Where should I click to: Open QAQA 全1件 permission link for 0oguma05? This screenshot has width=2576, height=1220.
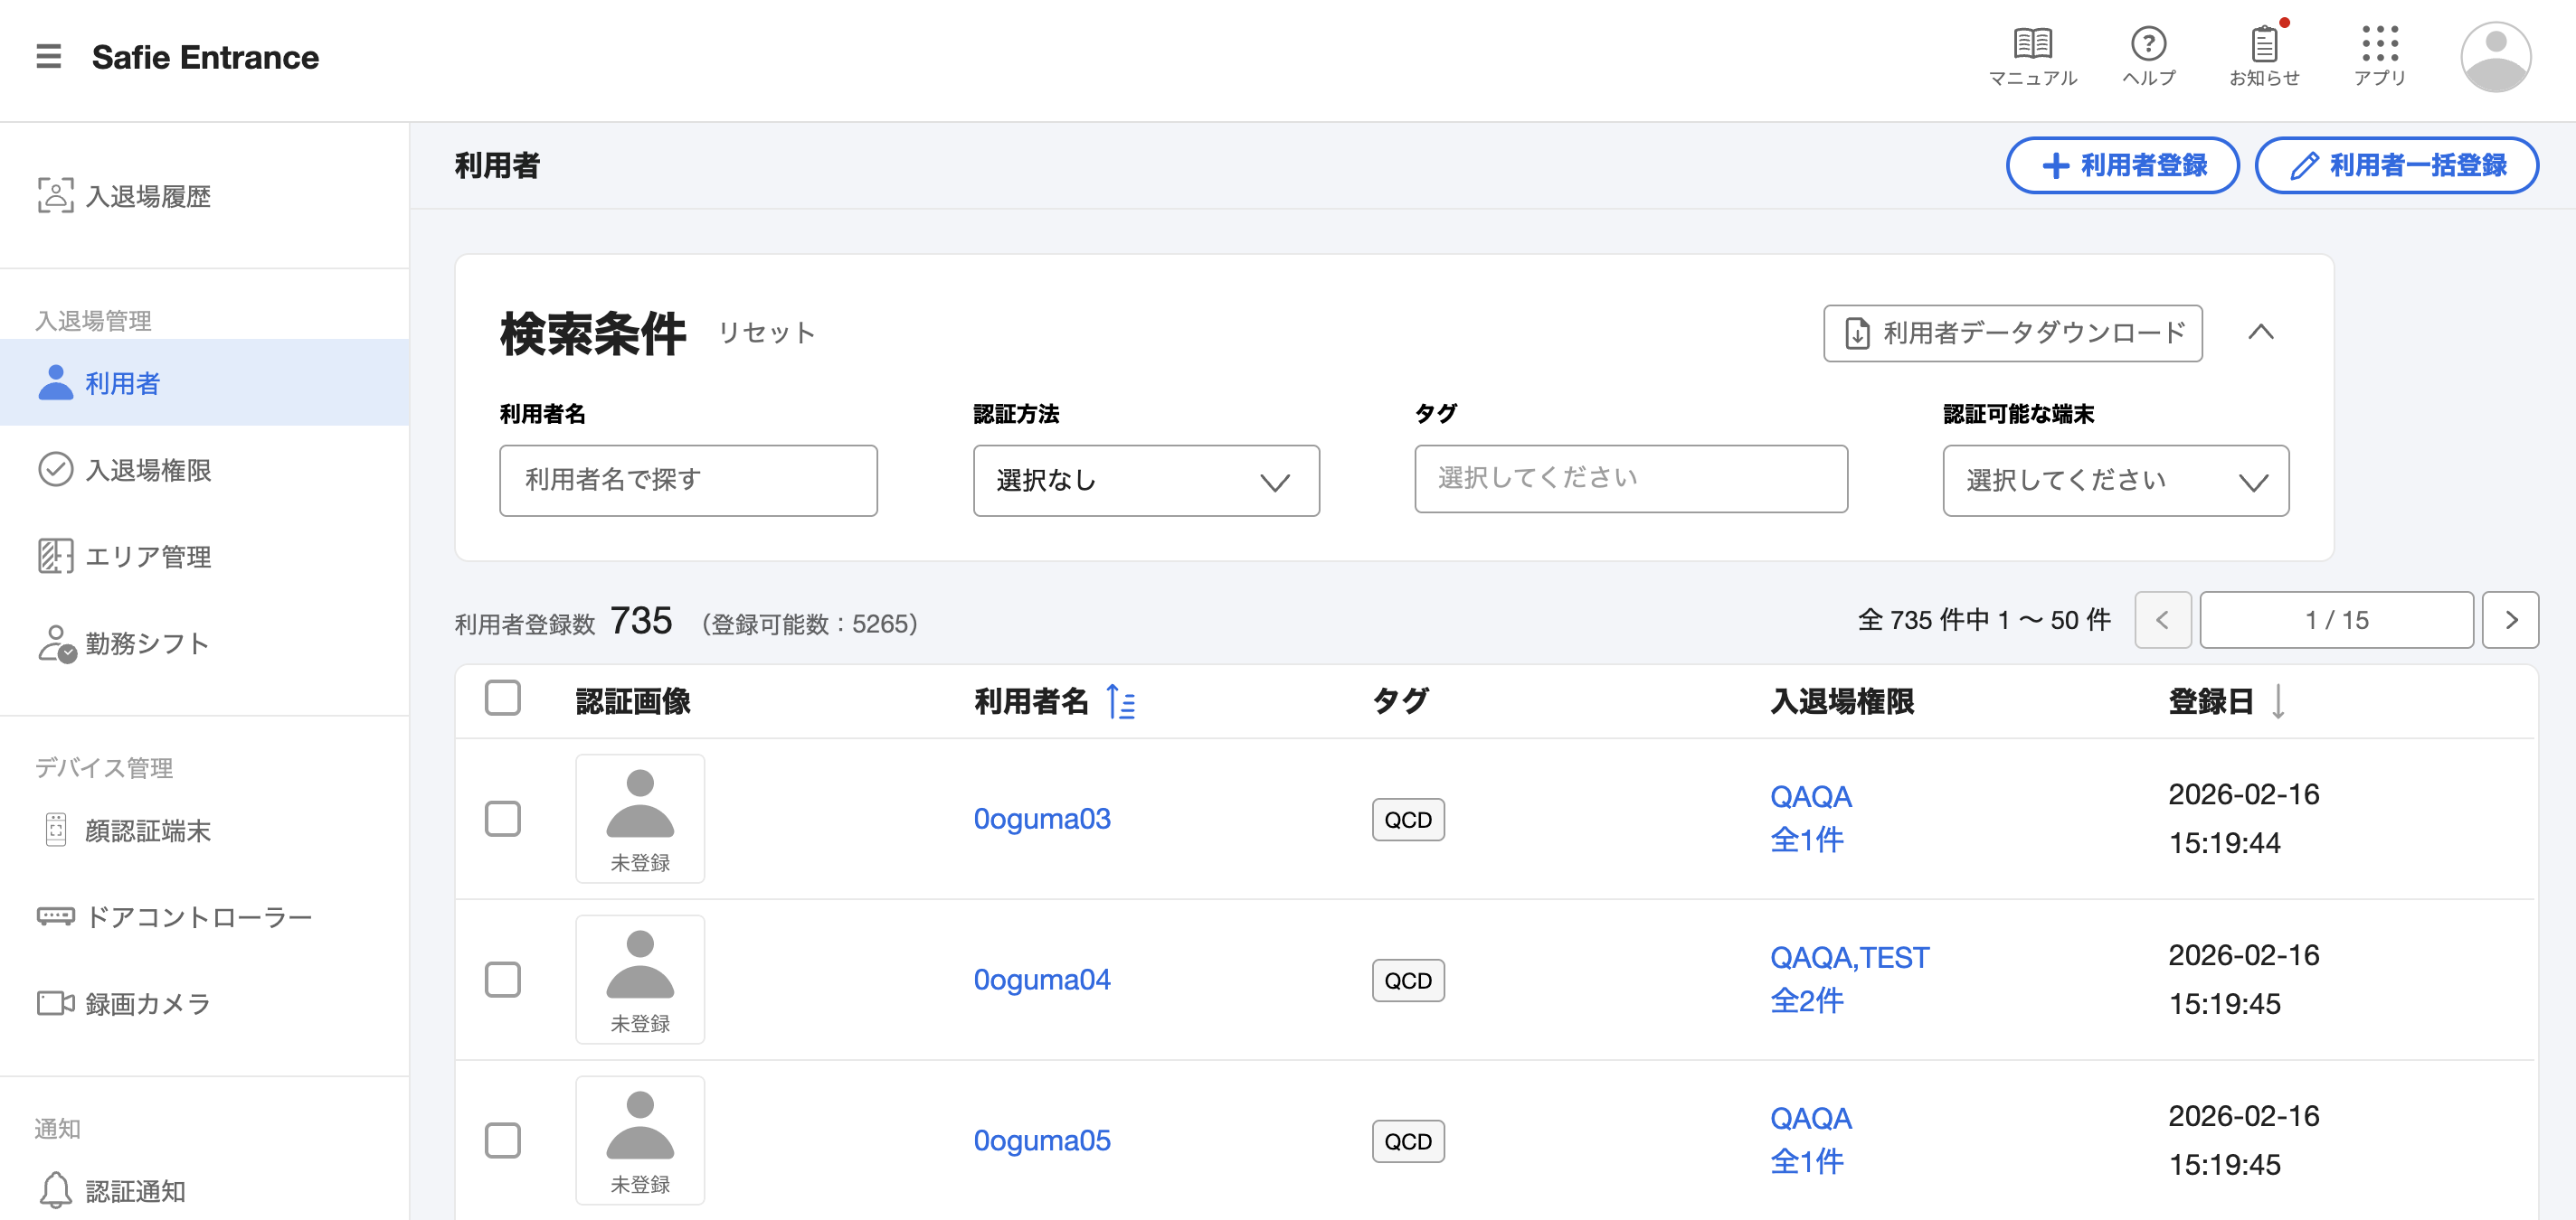[1811, 1140]
